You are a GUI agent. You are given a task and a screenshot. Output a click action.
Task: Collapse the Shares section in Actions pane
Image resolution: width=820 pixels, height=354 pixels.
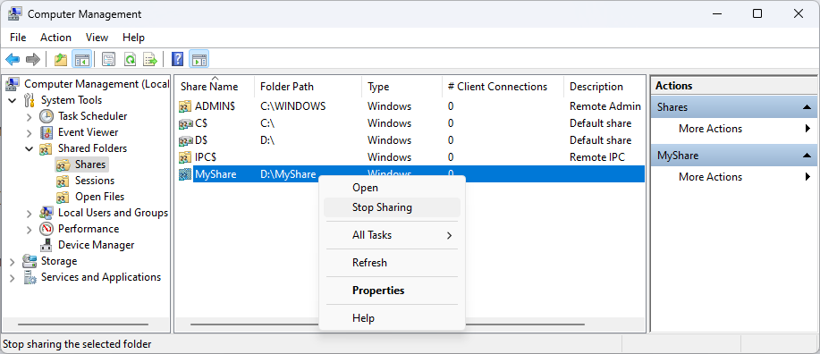tap(807, 107)
